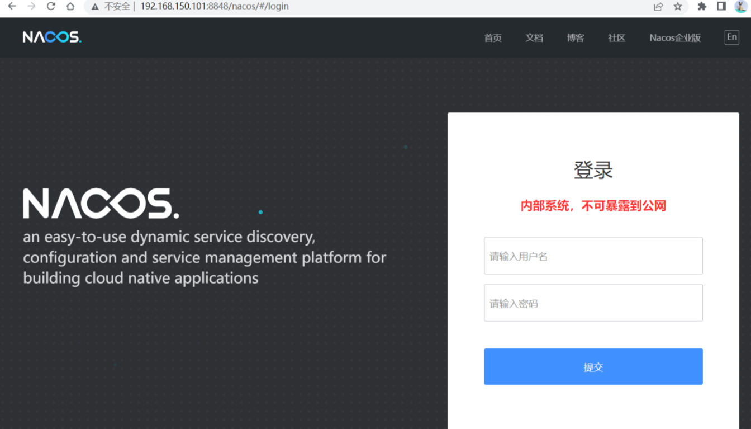751x429 pixels.
Task: Click the not-secure warning icon in address bar
Action: 95,7
